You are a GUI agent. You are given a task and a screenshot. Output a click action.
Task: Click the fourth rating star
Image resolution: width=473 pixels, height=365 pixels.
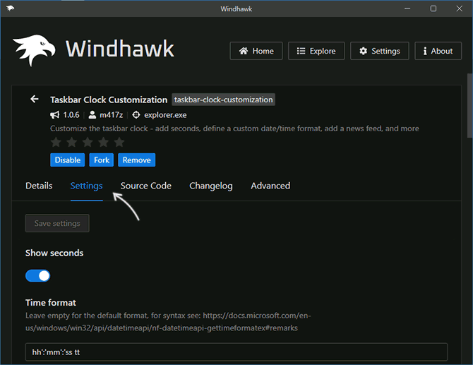(x=104, y=142)
